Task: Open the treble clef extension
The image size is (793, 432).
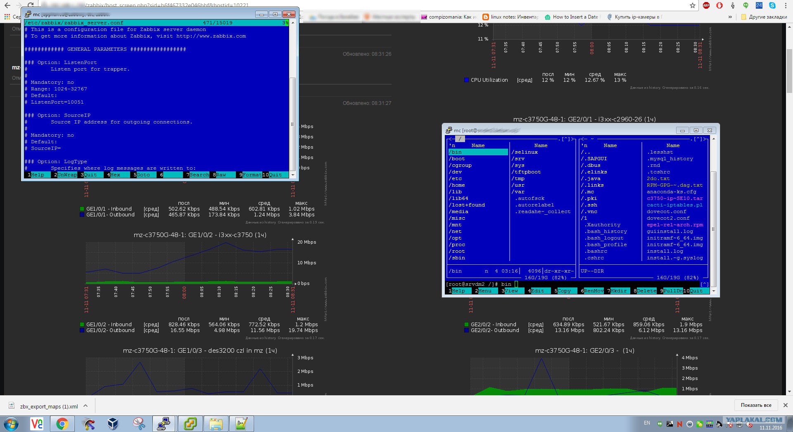Action: (733, 5)
